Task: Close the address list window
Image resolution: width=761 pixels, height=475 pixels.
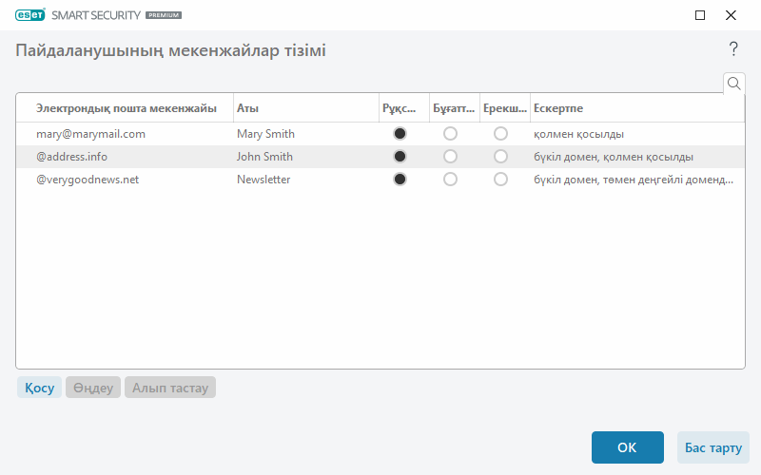Action: click(x=731, y=15)
